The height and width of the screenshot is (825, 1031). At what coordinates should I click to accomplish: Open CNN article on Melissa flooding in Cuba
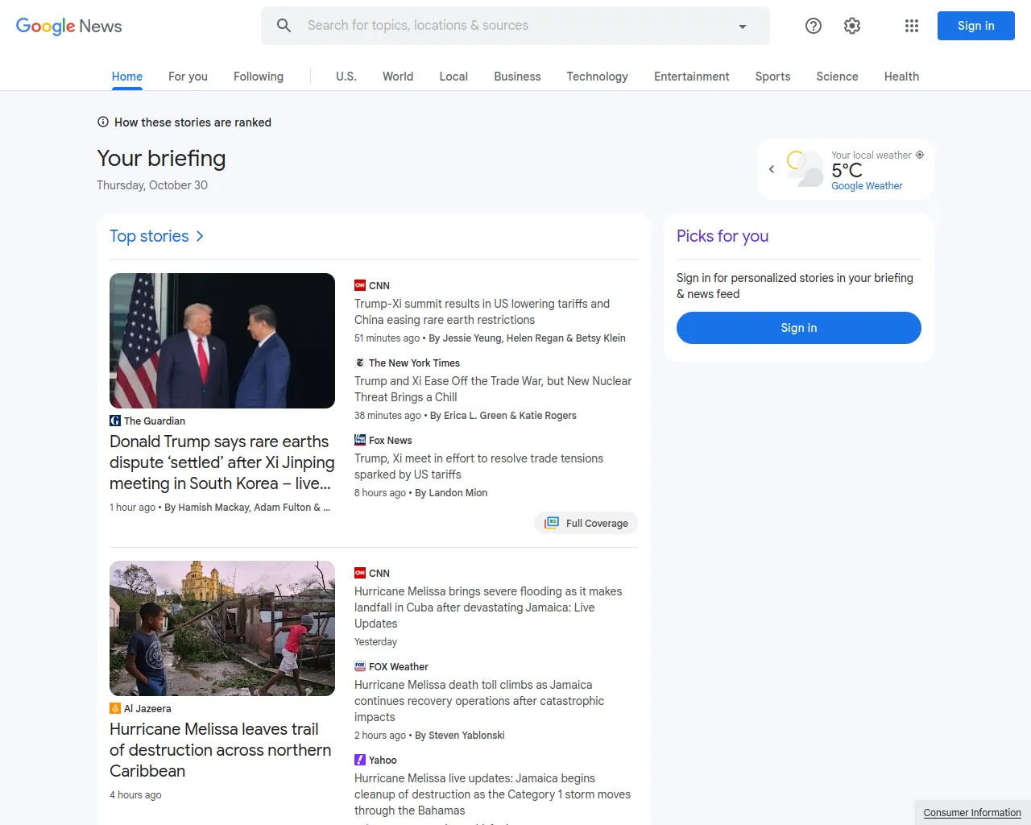click(x=488, y=607)
